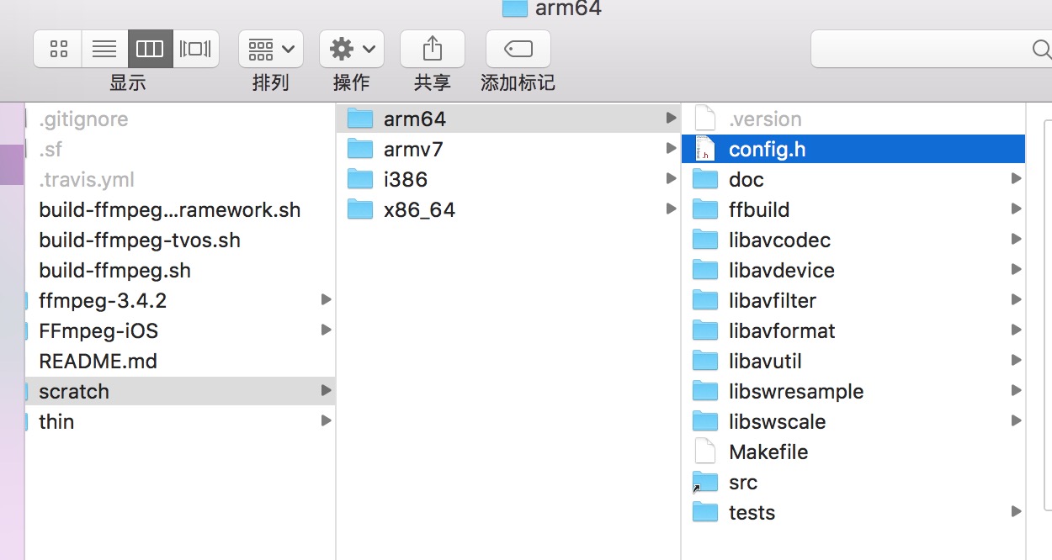Select the i386 folder icon
The width and height of the screenshot is (1052, 560).
click(360, 179)
